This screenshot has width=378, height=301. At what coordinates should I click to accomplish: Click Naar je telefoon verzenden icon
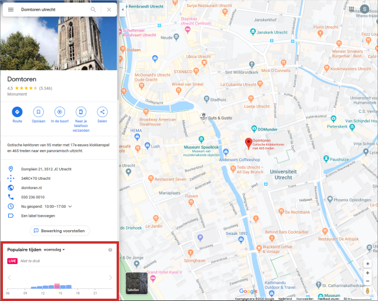pos(81,112)
